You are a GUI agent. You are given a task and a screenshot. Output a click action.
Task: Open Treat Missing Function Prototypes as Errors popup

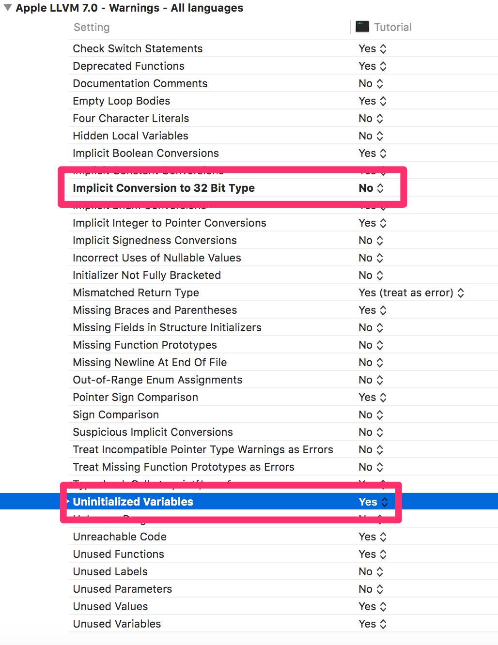[x=371, y=467]
